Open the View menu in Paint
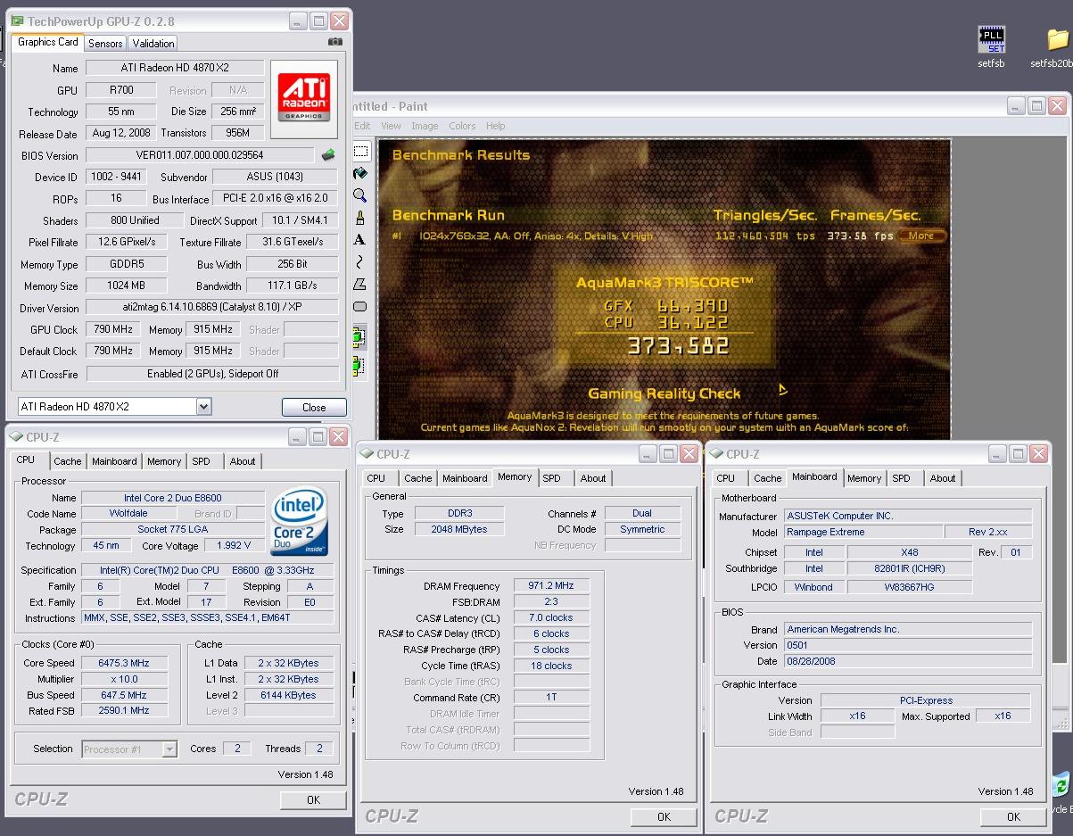 point(391,126)
